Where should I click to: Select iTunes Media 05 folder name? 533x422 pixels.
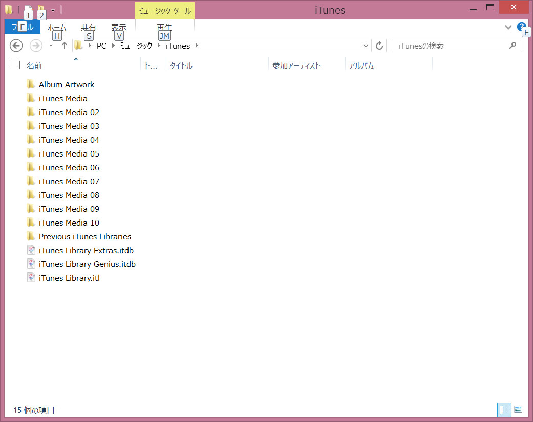coord(69,154)
